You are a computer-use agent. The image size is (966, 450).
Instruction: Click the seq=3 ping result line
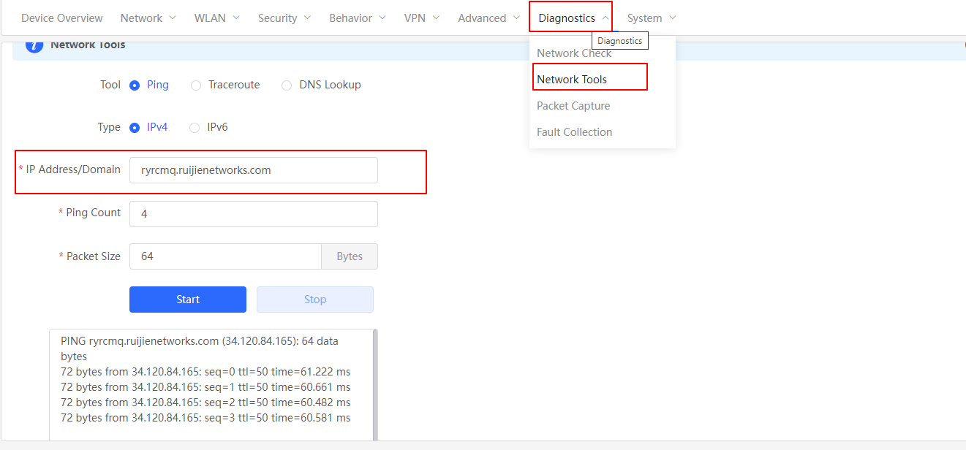[205, 418]
